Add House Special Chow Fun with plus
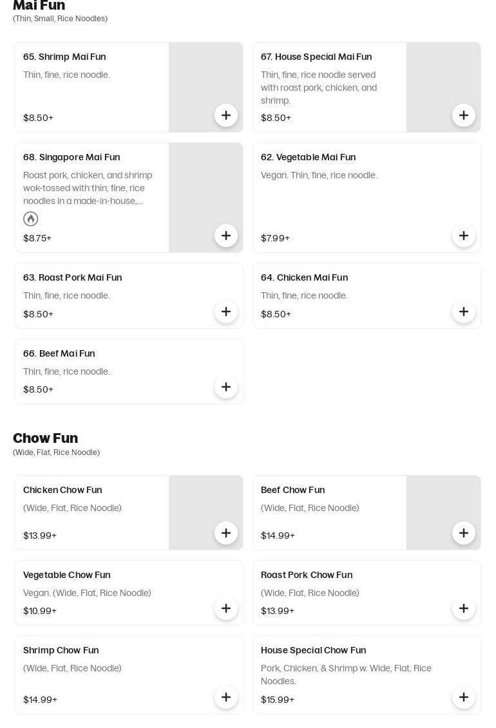 (464, 697)
